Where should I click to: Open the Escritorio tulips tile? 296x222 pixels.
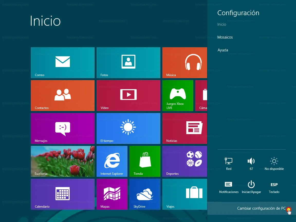[63, 161]
